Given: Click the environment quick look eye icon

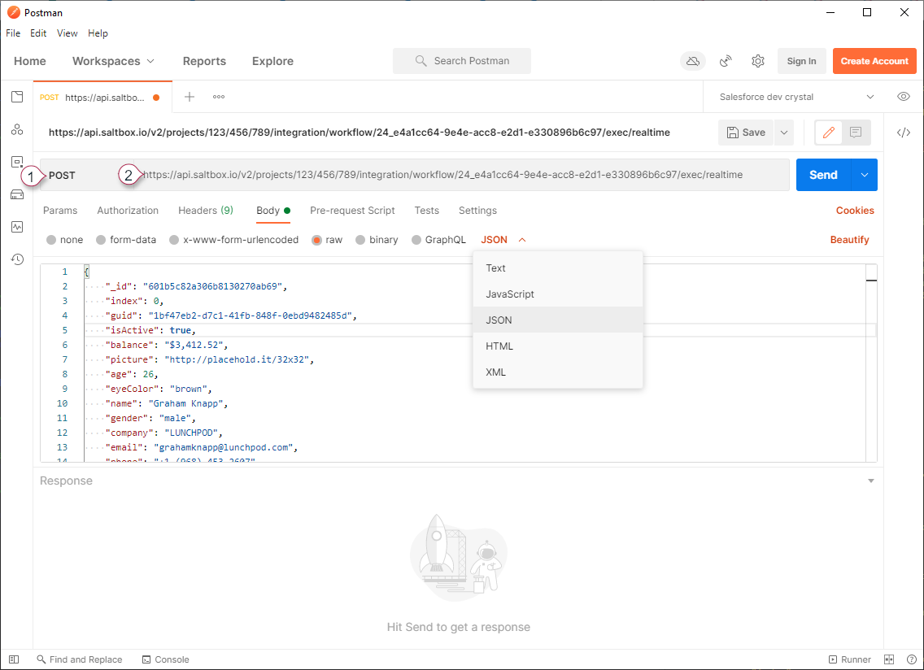Looking at the screenshot, I should (x=904, y=97).
